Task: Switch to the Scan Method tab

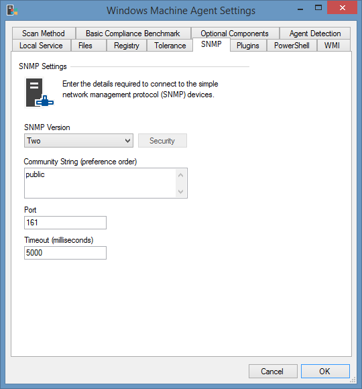Action: pos(44,34)
